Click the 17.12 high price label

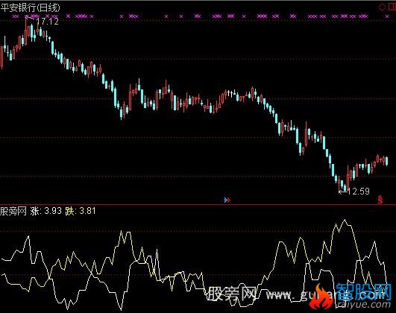(x=48, y=22)
